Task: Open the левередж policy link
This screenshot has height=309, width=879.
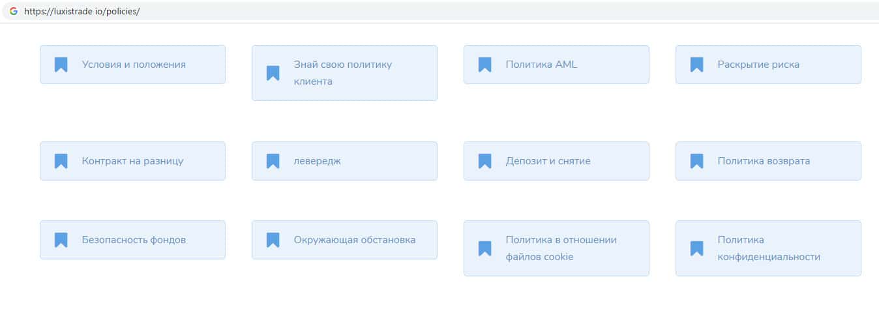Action: [344, 161]
